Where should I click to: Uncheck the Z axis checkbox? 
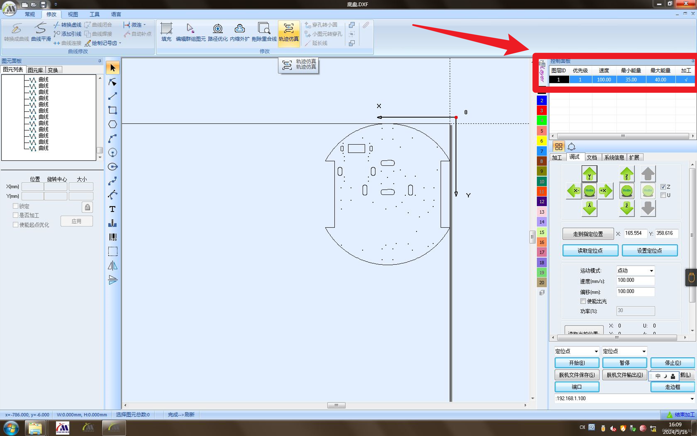663,187
